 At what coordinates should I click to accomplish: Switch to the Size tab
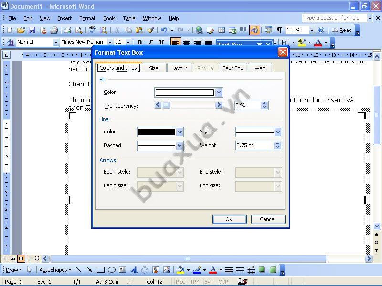point(154,68)
